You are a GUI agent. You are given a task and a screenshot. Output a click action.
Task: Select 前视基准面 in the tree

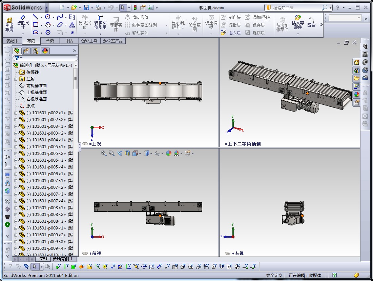(x=36, y=86)
